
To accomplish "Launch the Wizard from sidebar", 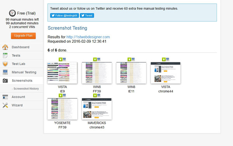I will (x=22, y=105).
